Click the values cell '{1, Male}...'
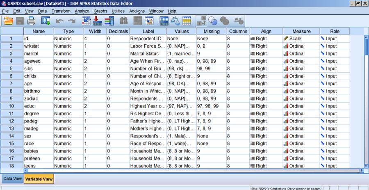This screenshot has height=190, width=369. (x=182, y=136)
